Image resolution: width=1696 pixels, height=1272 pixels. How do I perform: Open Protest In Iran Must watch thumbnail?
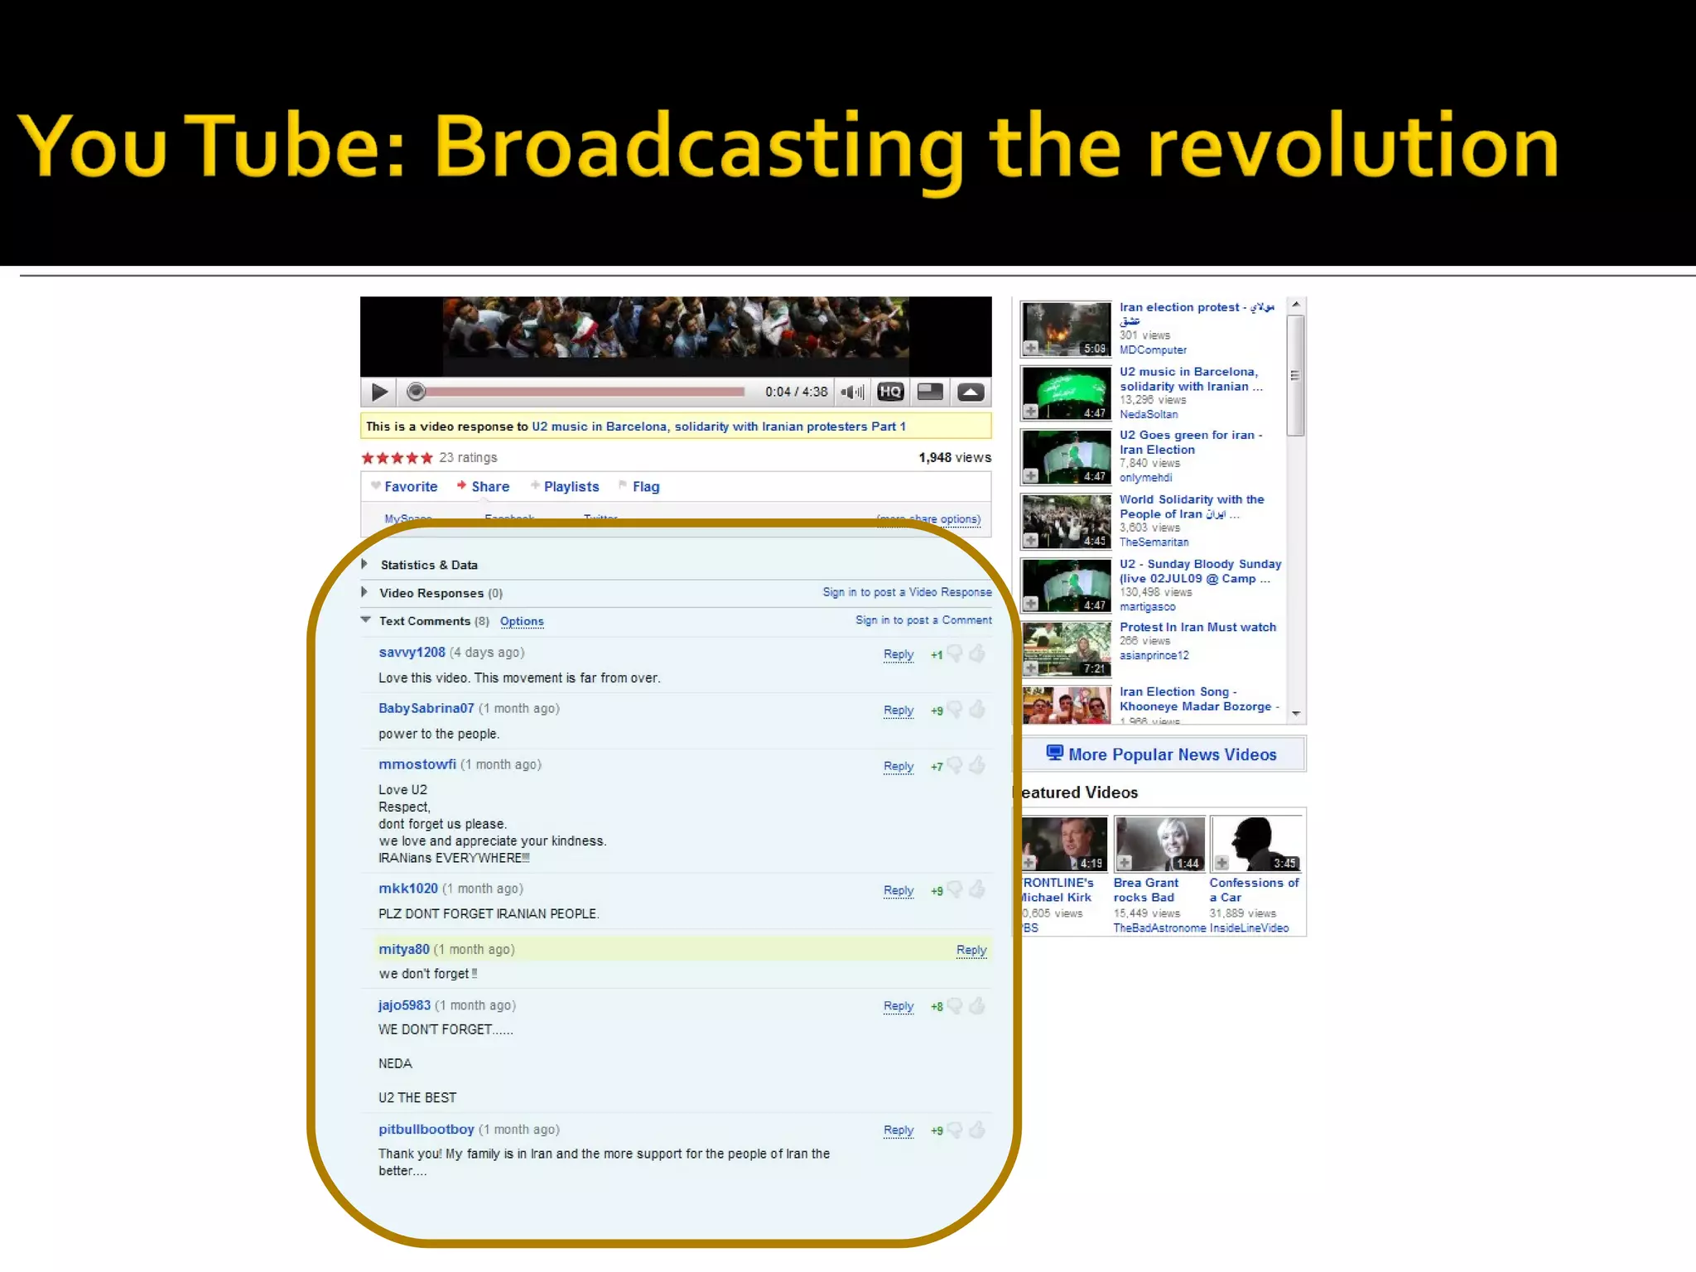click(x=1066, y=648)
